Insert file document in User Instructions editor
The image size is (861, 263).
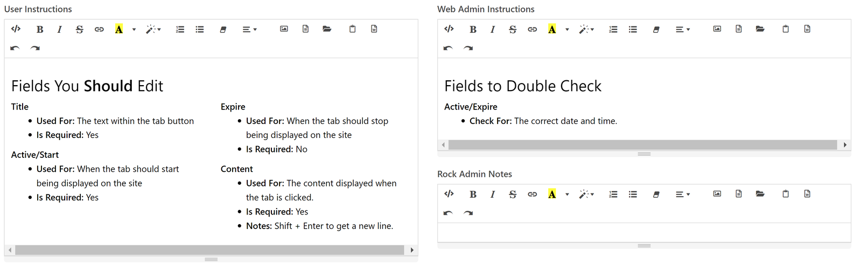(x=305, y=29)
